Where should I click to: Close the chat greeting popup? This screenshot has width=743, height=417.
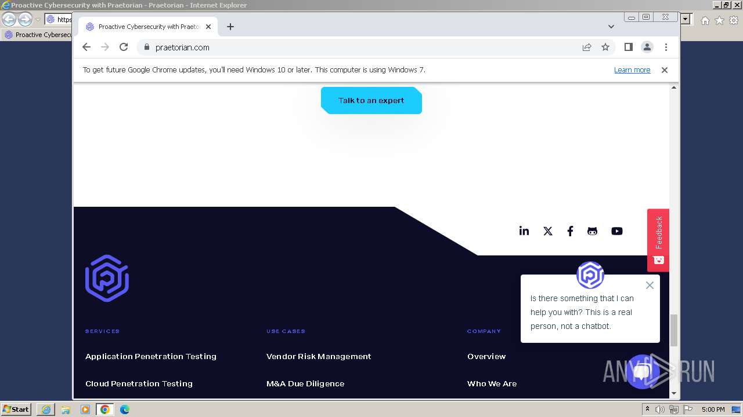(x=650, y=285)
